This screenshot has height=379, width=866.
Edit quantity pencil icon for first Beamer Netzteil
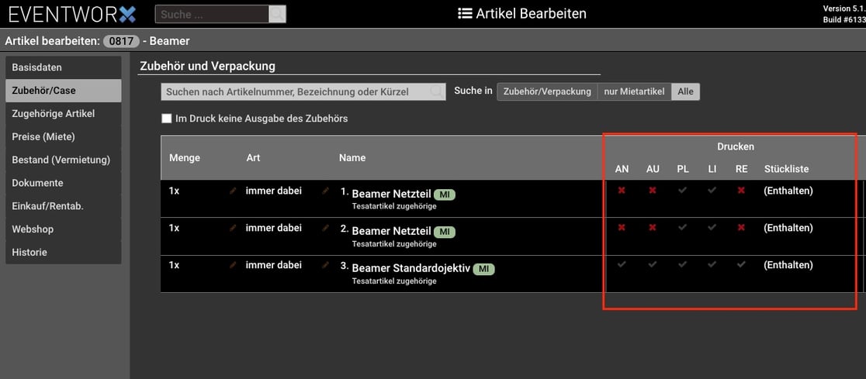point(233,191)
